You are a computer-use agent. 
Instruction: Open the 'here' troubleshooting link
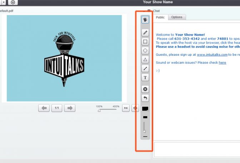pos(222,63)
